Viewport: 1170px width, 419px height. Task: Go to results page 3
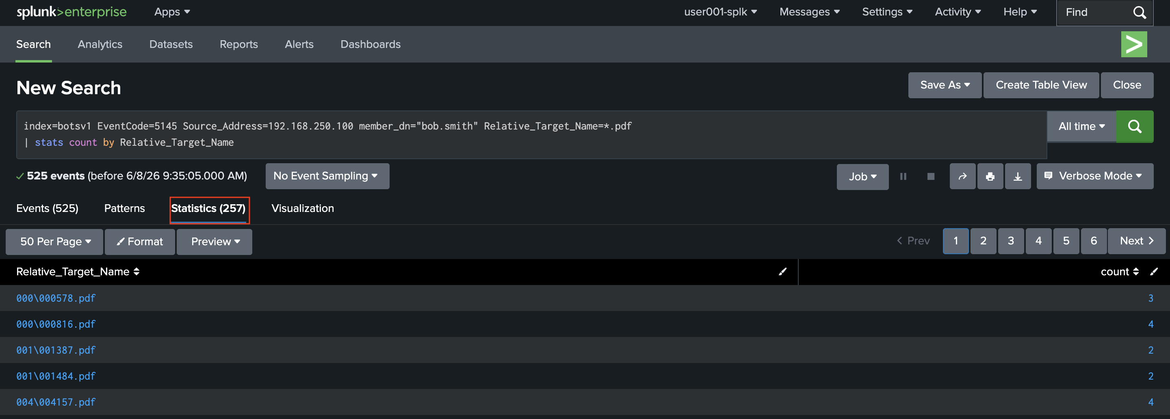(1011, 241)
